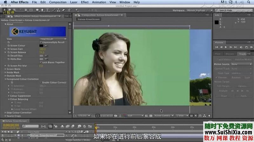Toggle Lock Biases Together checkbox
The width and height of the screenshot is (254, 142).
click(x=41, y=62)
